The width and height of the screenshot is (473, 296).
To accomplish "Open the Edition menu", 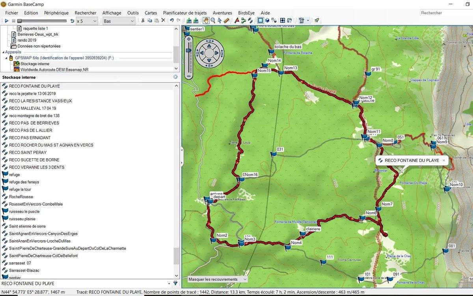I will (x=31, y=13).
